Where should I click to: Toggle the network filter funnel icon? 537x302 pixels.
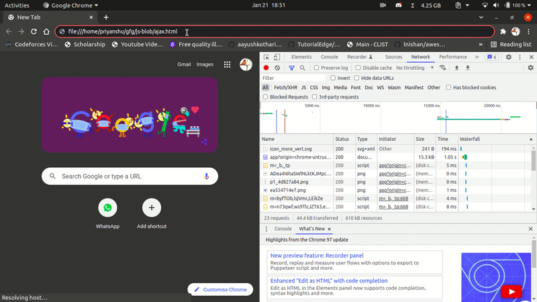click(291, 68)
